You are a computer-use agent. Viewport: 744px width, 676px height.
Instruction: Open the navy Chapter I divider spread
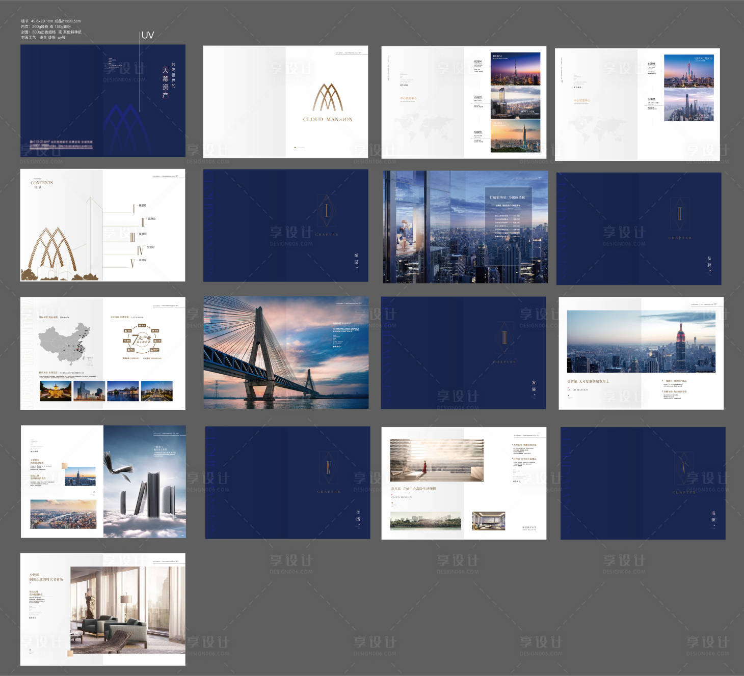tap(285, 226)
